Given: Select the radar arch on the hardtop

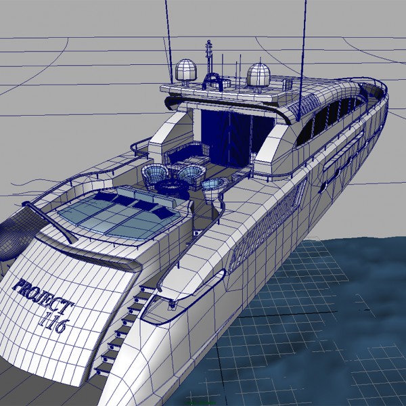Looking at the screenshot, I should click(215, 81).
